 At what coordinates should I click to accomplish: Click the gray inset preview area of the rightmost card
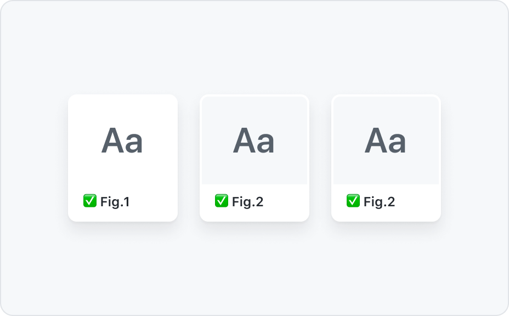(x=386, y=169)
